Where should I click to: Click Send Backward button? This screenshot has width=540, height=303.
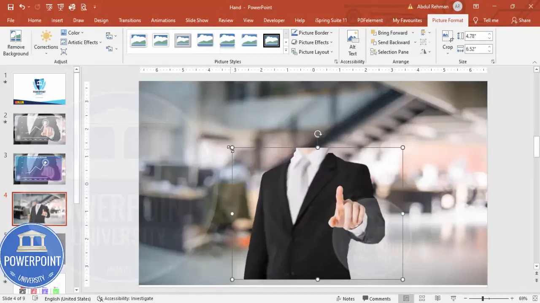[x=390, y=43]
